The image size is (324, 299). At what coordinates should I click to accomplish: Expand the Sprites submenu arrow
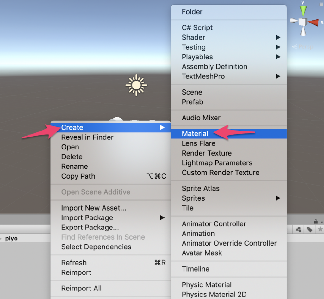click(x=278, y=198)
